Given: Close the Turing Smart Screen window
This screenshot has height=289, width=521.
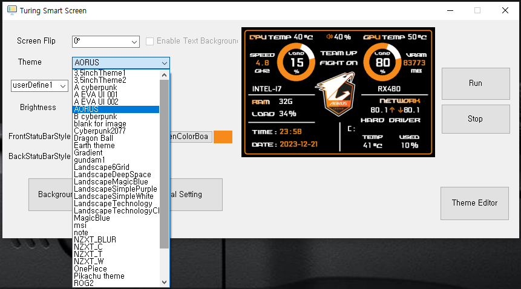Looking at the screenshot, I should [505, 11].
